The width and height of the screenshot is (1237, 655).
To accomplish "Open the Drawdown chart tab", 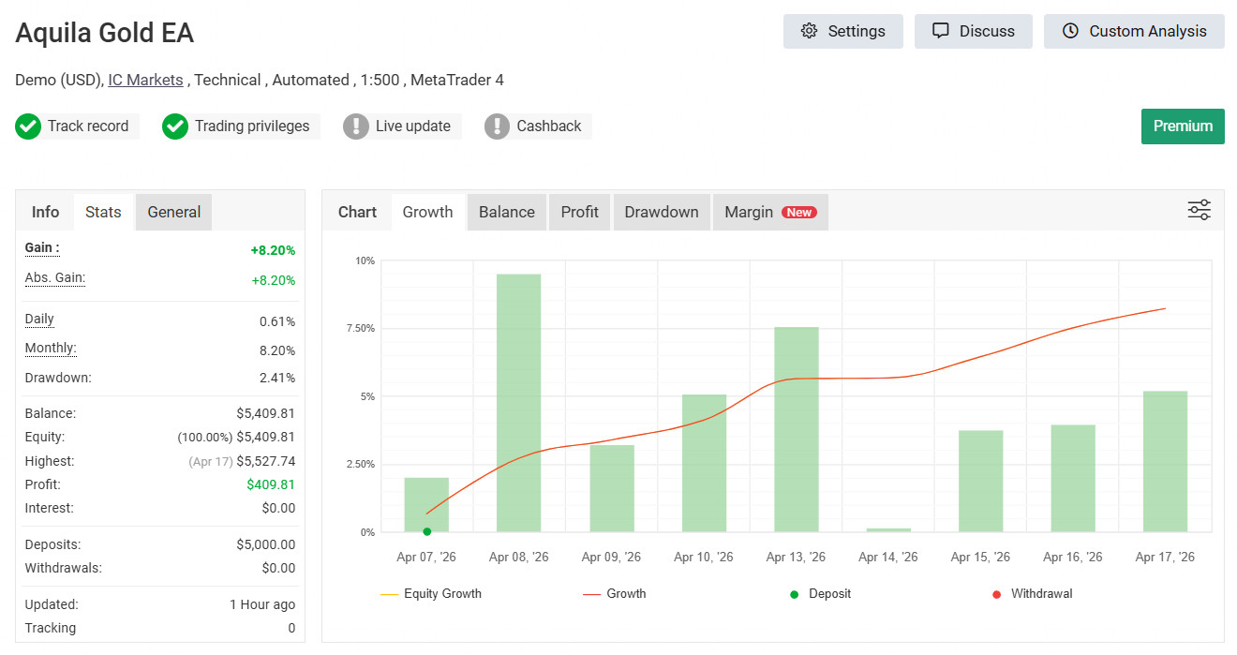I will coord(662,212).
